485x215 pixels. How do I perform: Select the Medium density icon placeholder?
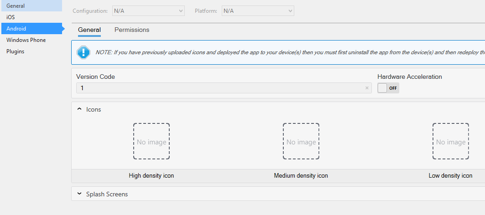click(x=301, y=141)
